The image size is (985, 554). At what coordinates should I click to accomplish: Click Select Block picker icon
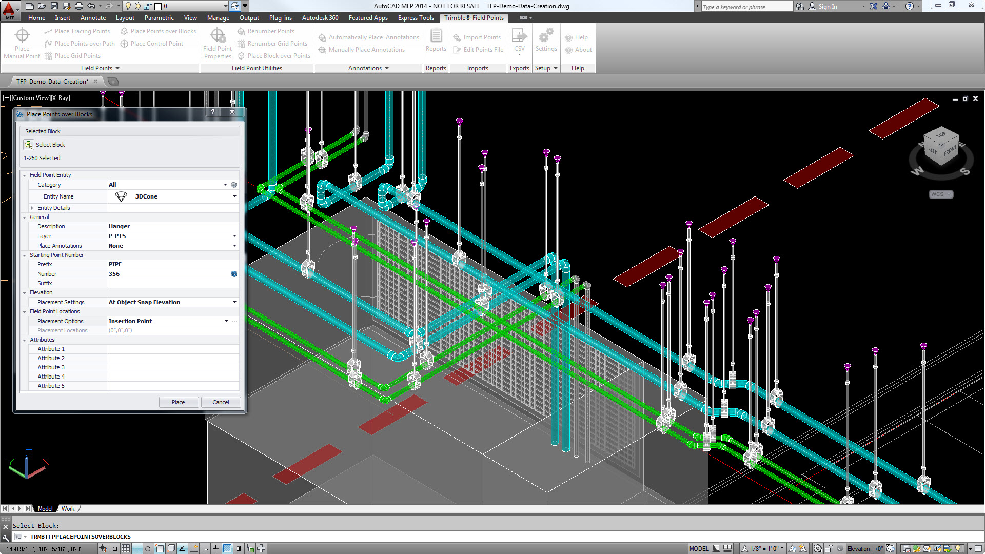(x=29, y=145)
